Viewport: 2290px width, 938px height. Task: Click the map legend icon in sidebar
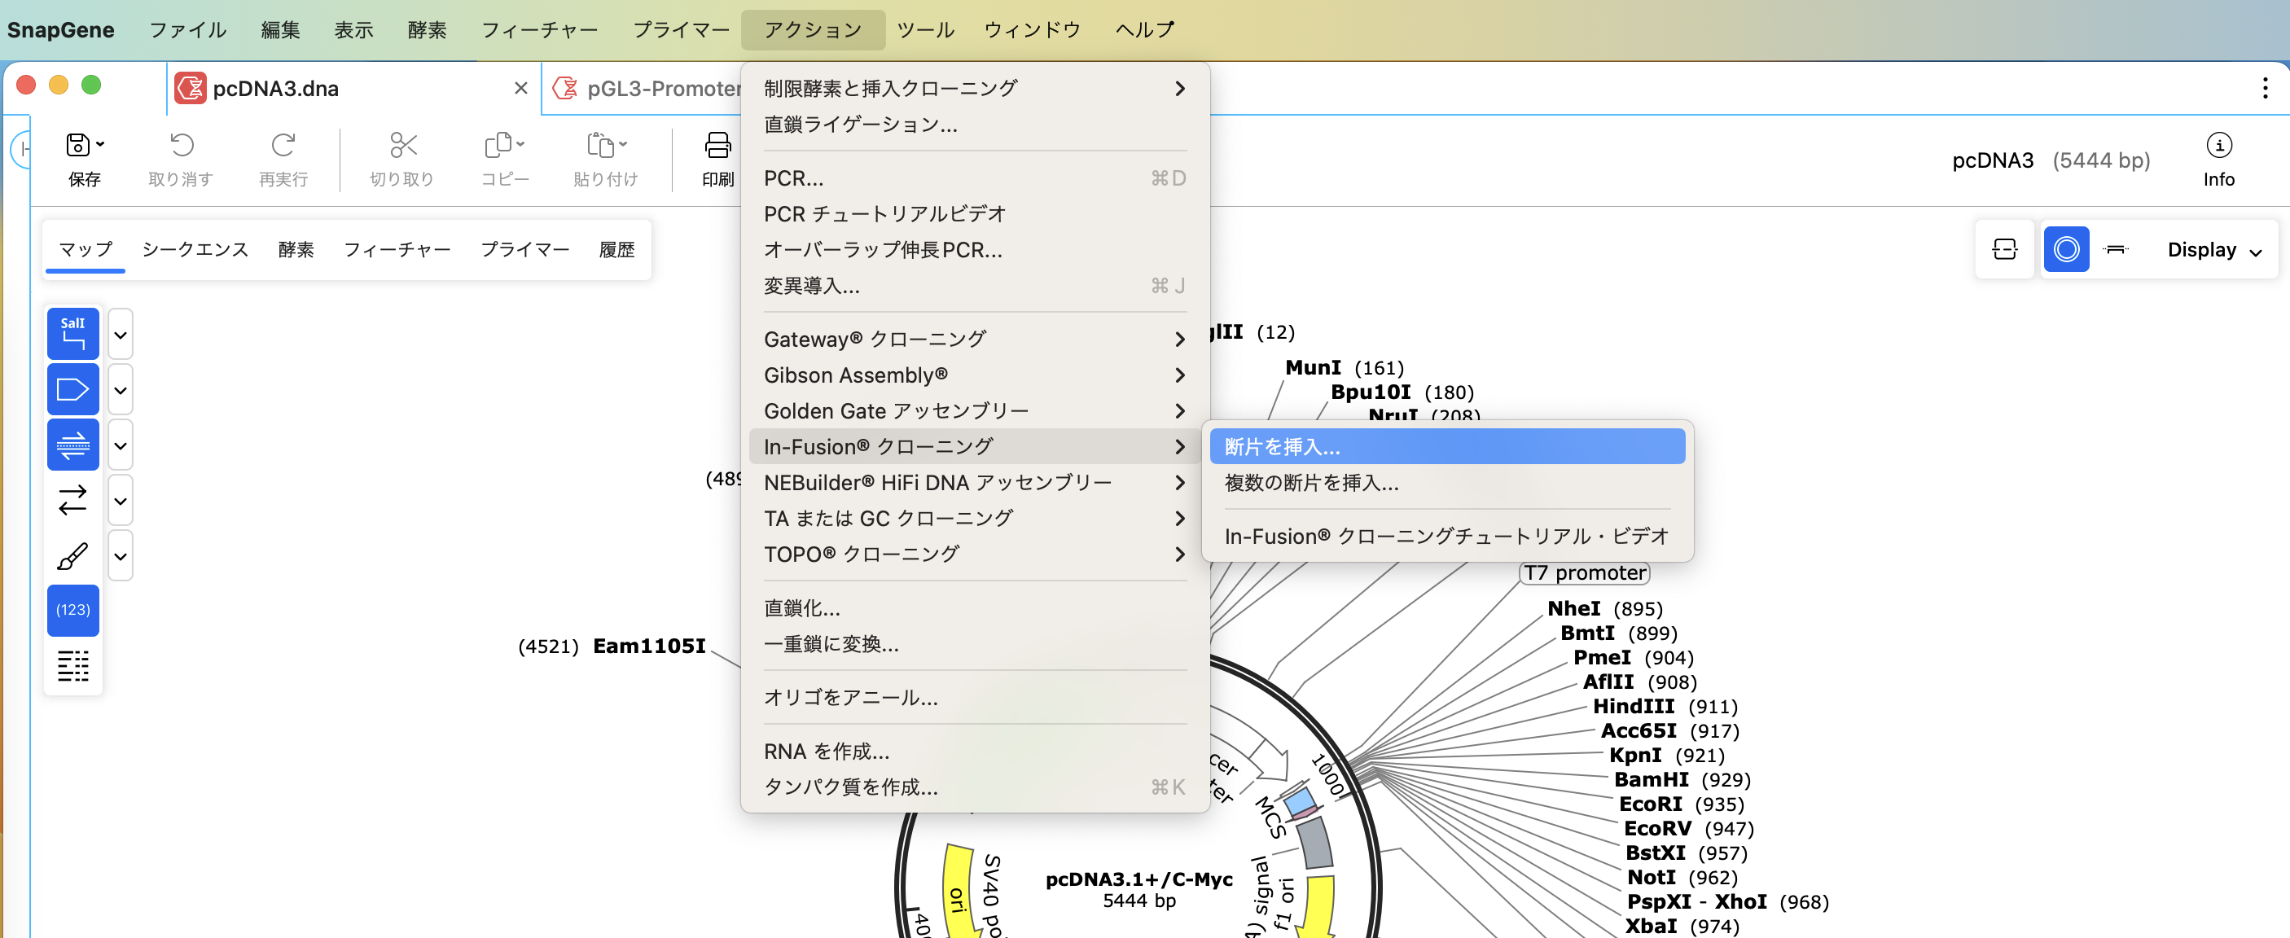(x=73, y=666)
